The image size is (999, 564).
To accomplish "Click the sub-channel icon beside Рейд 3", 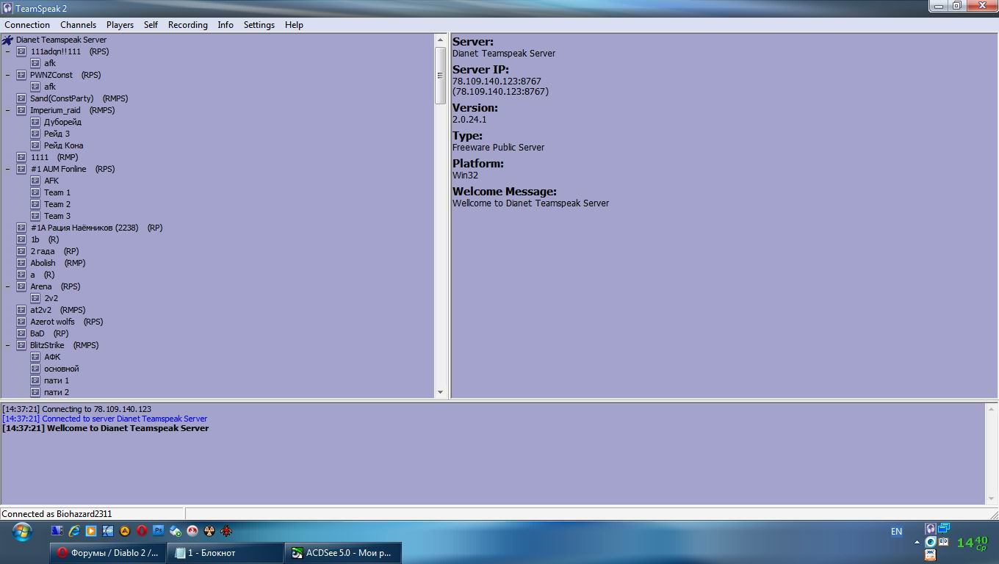I will coord(35,134).
